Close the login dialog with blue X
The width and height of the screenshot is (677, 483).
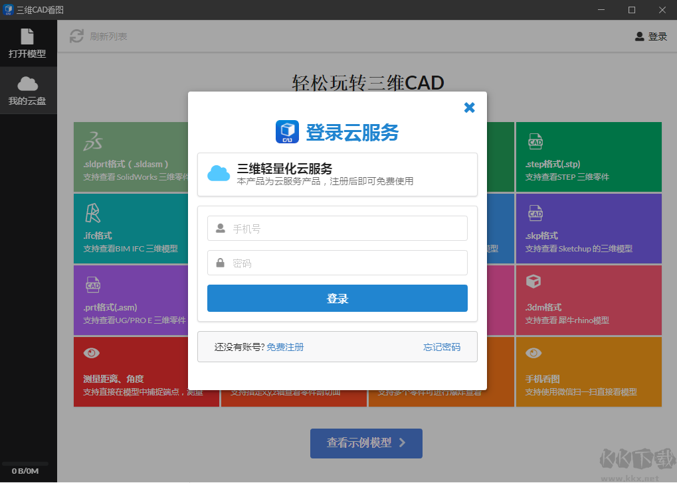[470, 107]
